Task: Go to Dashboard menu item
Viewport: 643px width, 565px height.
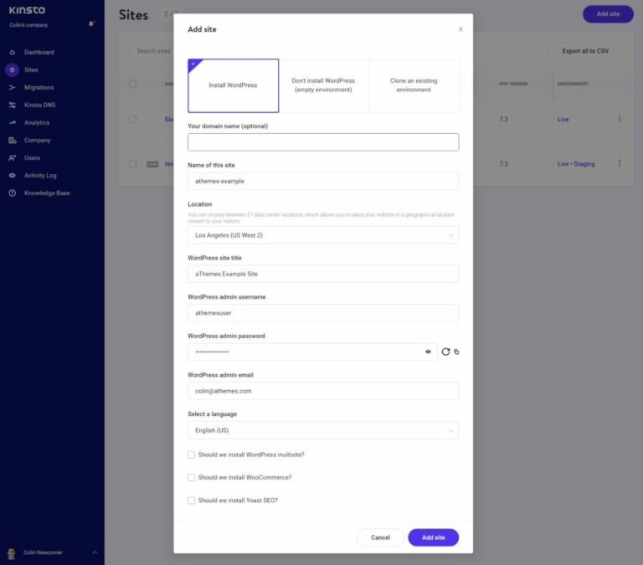Action: click(39, 53)
